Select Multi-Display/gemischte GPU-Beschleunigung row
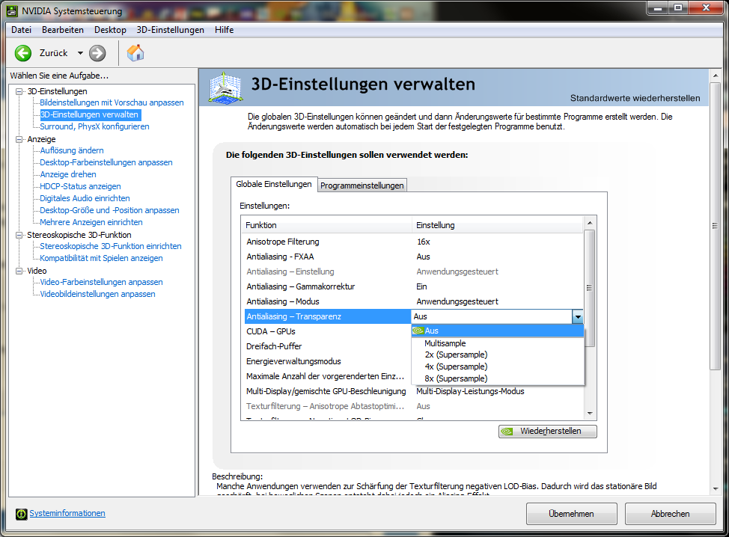This screenshot has width=729, height=537. pos(413,391)
